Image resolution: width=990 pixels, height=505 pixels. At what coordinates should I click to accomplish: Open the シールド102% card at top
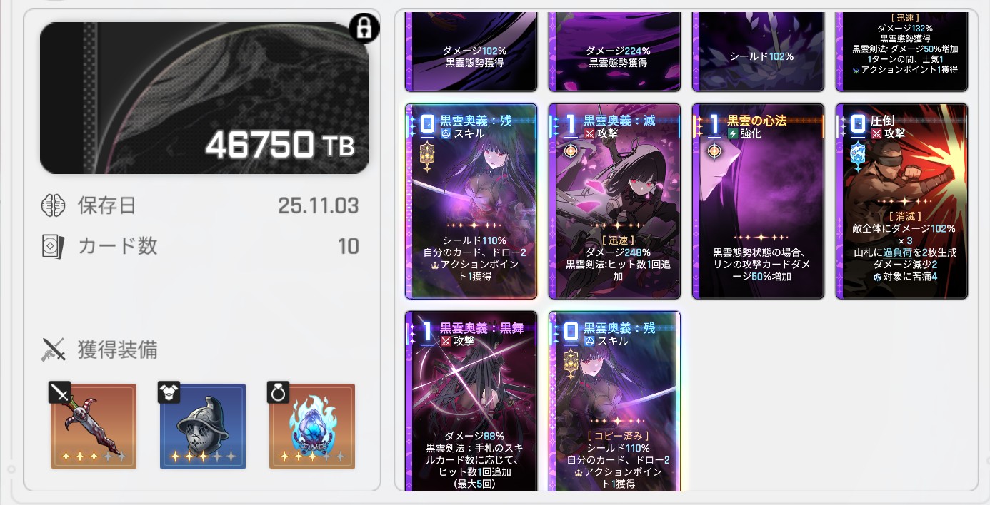click(x=758, y=51)
